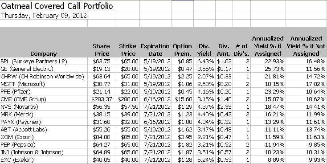Click the Thursday, February 09, 2012 date cell
327x164 pixels.
pyautogui.click(x=44, y=16)
